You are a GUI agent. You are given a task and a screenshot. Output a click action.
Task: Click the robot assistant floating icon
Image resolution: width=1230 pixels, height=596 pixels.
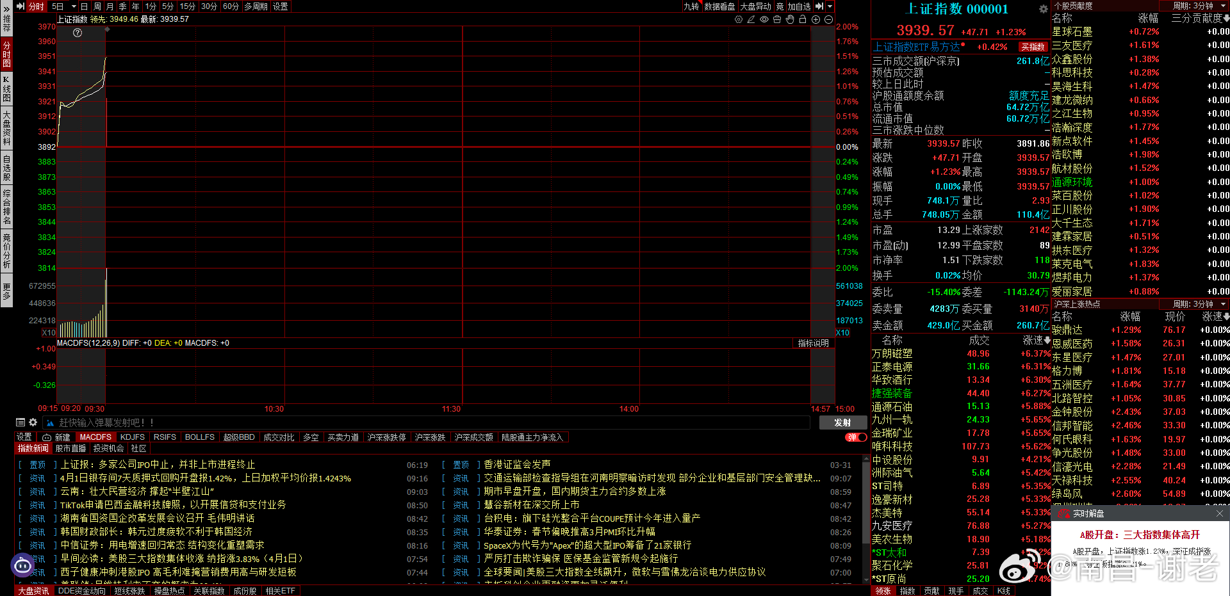point(23,565)
